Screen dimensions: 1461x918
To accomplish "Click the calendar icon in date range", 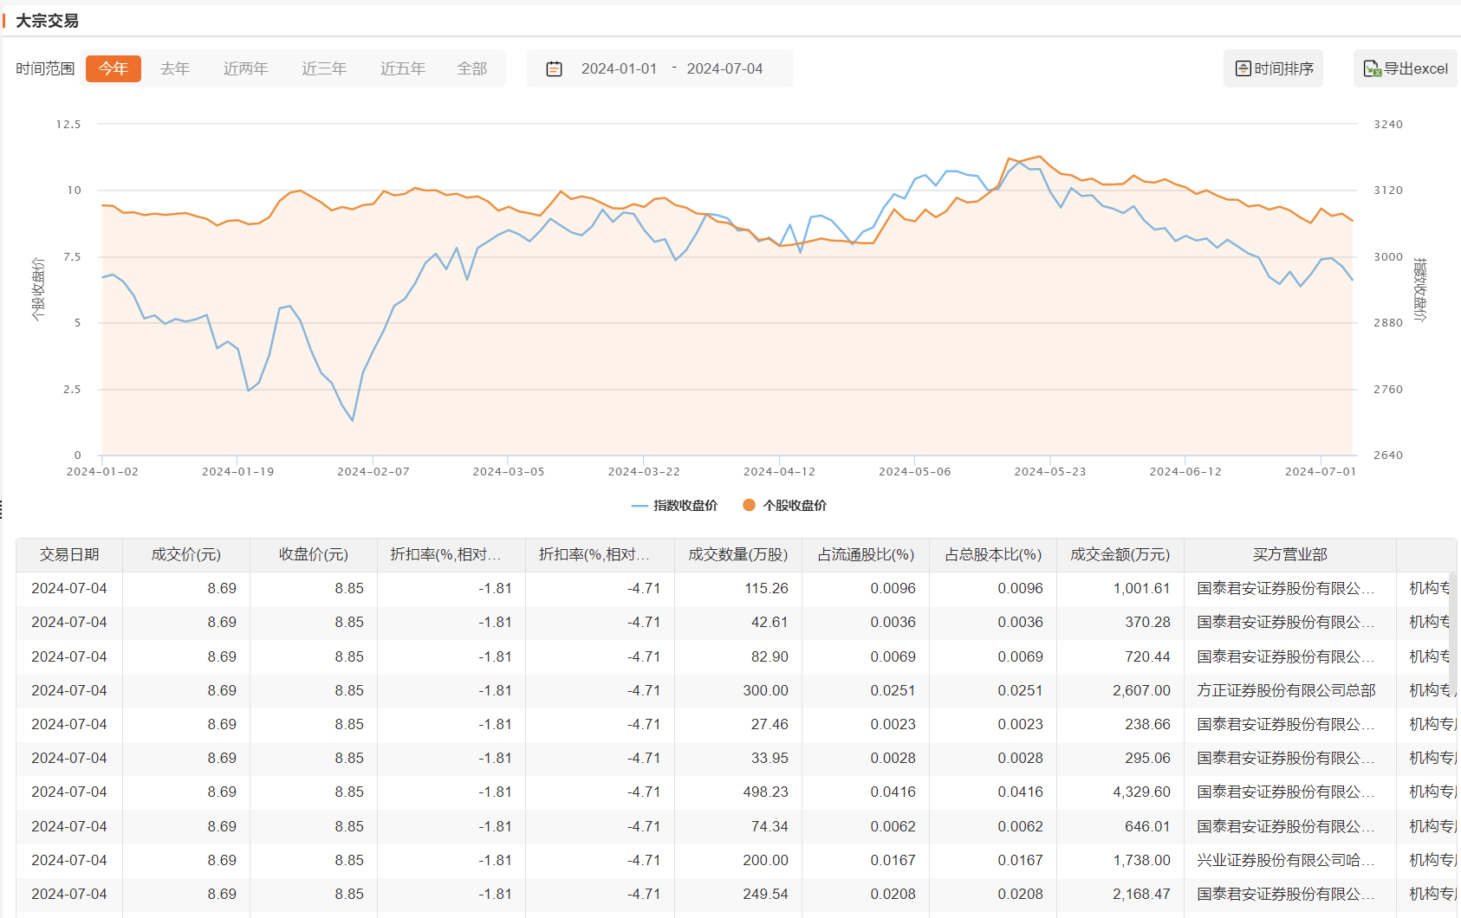I will click(x=554, y=69).
